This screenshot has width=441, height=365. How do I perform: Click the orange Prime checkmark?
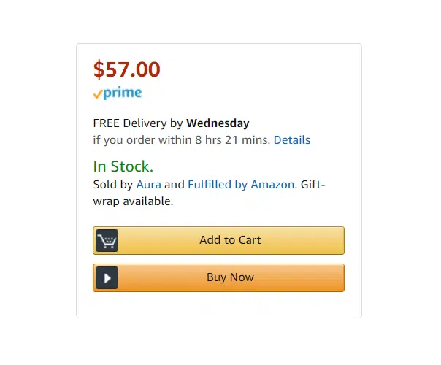coord(97,94)
